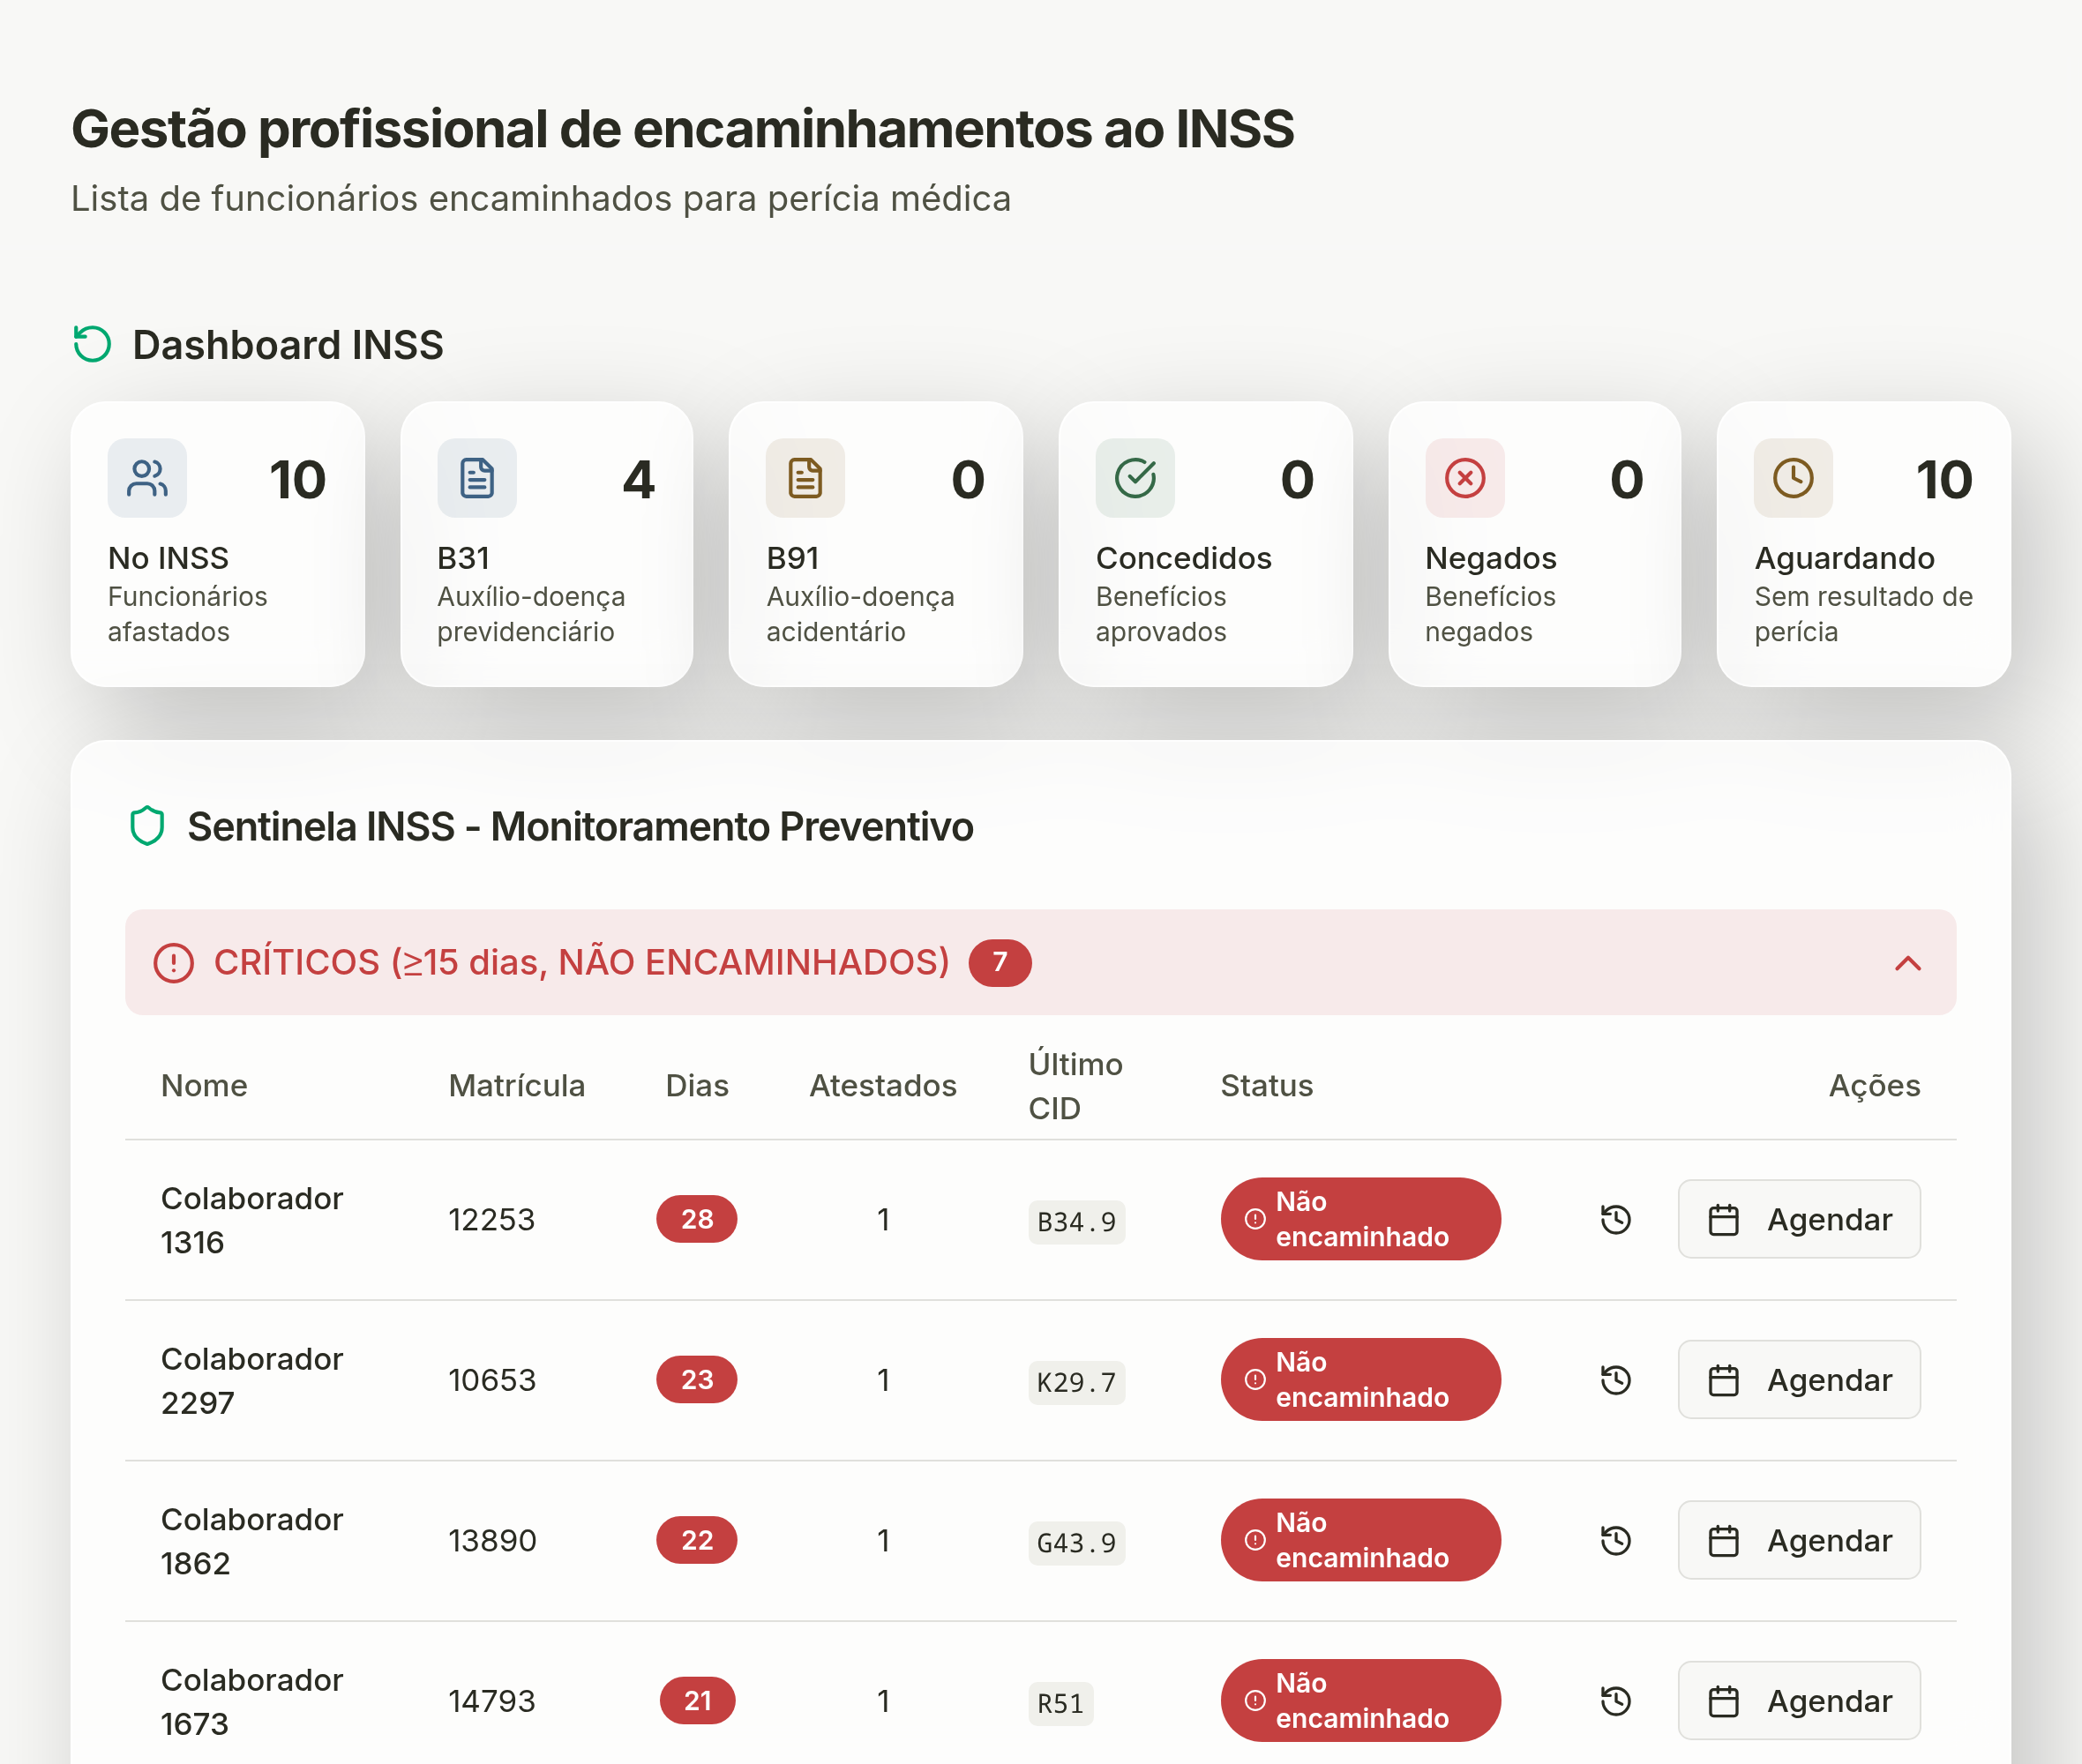Click Agendar for Colaborador 1862
Image resolution: width=2082 pixels, height=1764 pixels.
pos(1799,1540)
